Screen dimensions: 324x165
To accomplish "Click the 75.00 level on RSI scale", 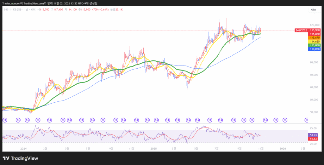I will click(x=313, y=128).
